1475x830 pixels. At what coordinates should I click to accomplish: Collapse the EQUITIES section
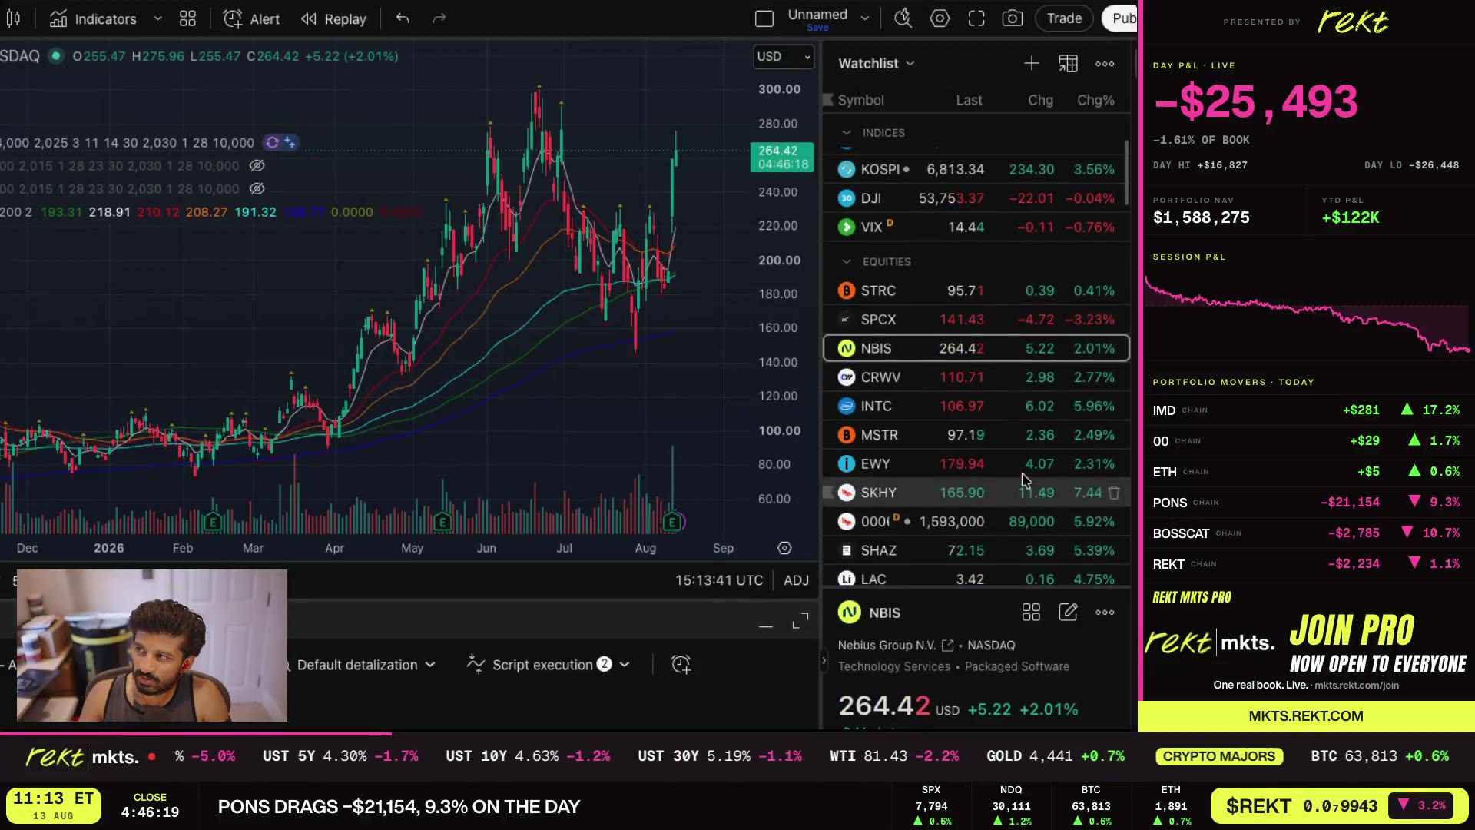click(x=846, y=262)
